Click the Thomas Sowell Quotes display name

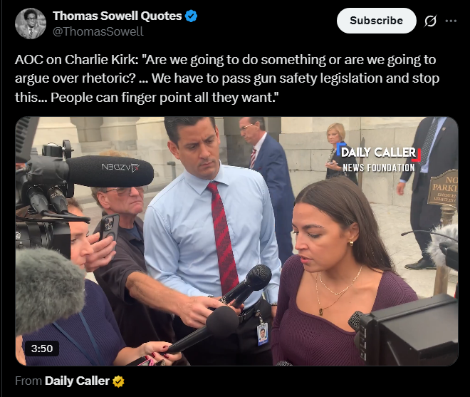click(117, 16)
